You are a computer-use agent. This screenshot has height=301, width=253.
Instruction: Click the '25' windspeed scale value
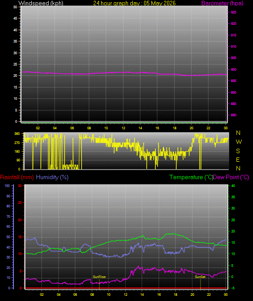pos(15,64)
